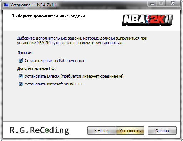Minimize the installer window
This screenshot has width=183, height=141.
[x=152, y=4]
